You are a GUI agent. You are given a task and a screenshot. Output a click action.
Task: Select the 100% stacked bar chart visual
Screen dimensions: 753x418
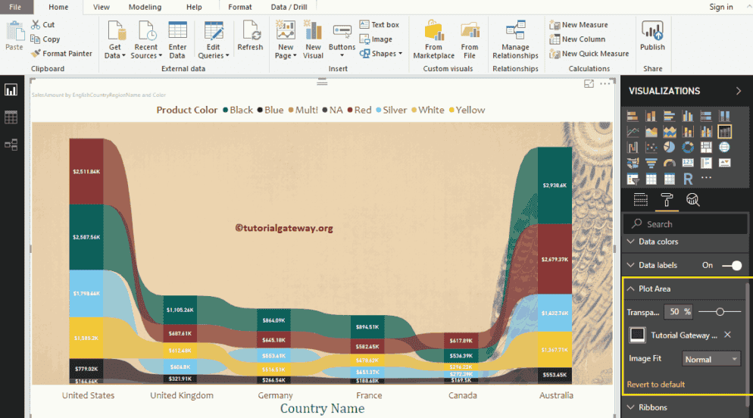pyautogui.click(x=706, y=116)
